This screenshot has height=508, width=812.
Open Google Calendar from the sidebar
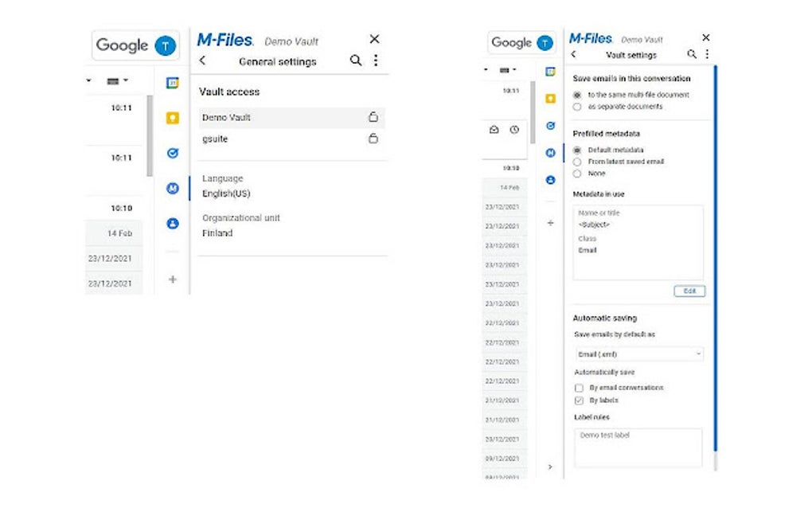(172, 80)
